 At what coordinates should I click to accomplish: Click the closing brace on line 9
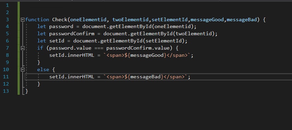[39, 63]
